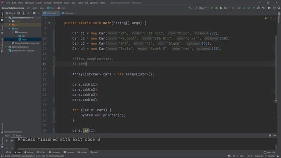Select the Main.java editor tab

coord(51,13)
